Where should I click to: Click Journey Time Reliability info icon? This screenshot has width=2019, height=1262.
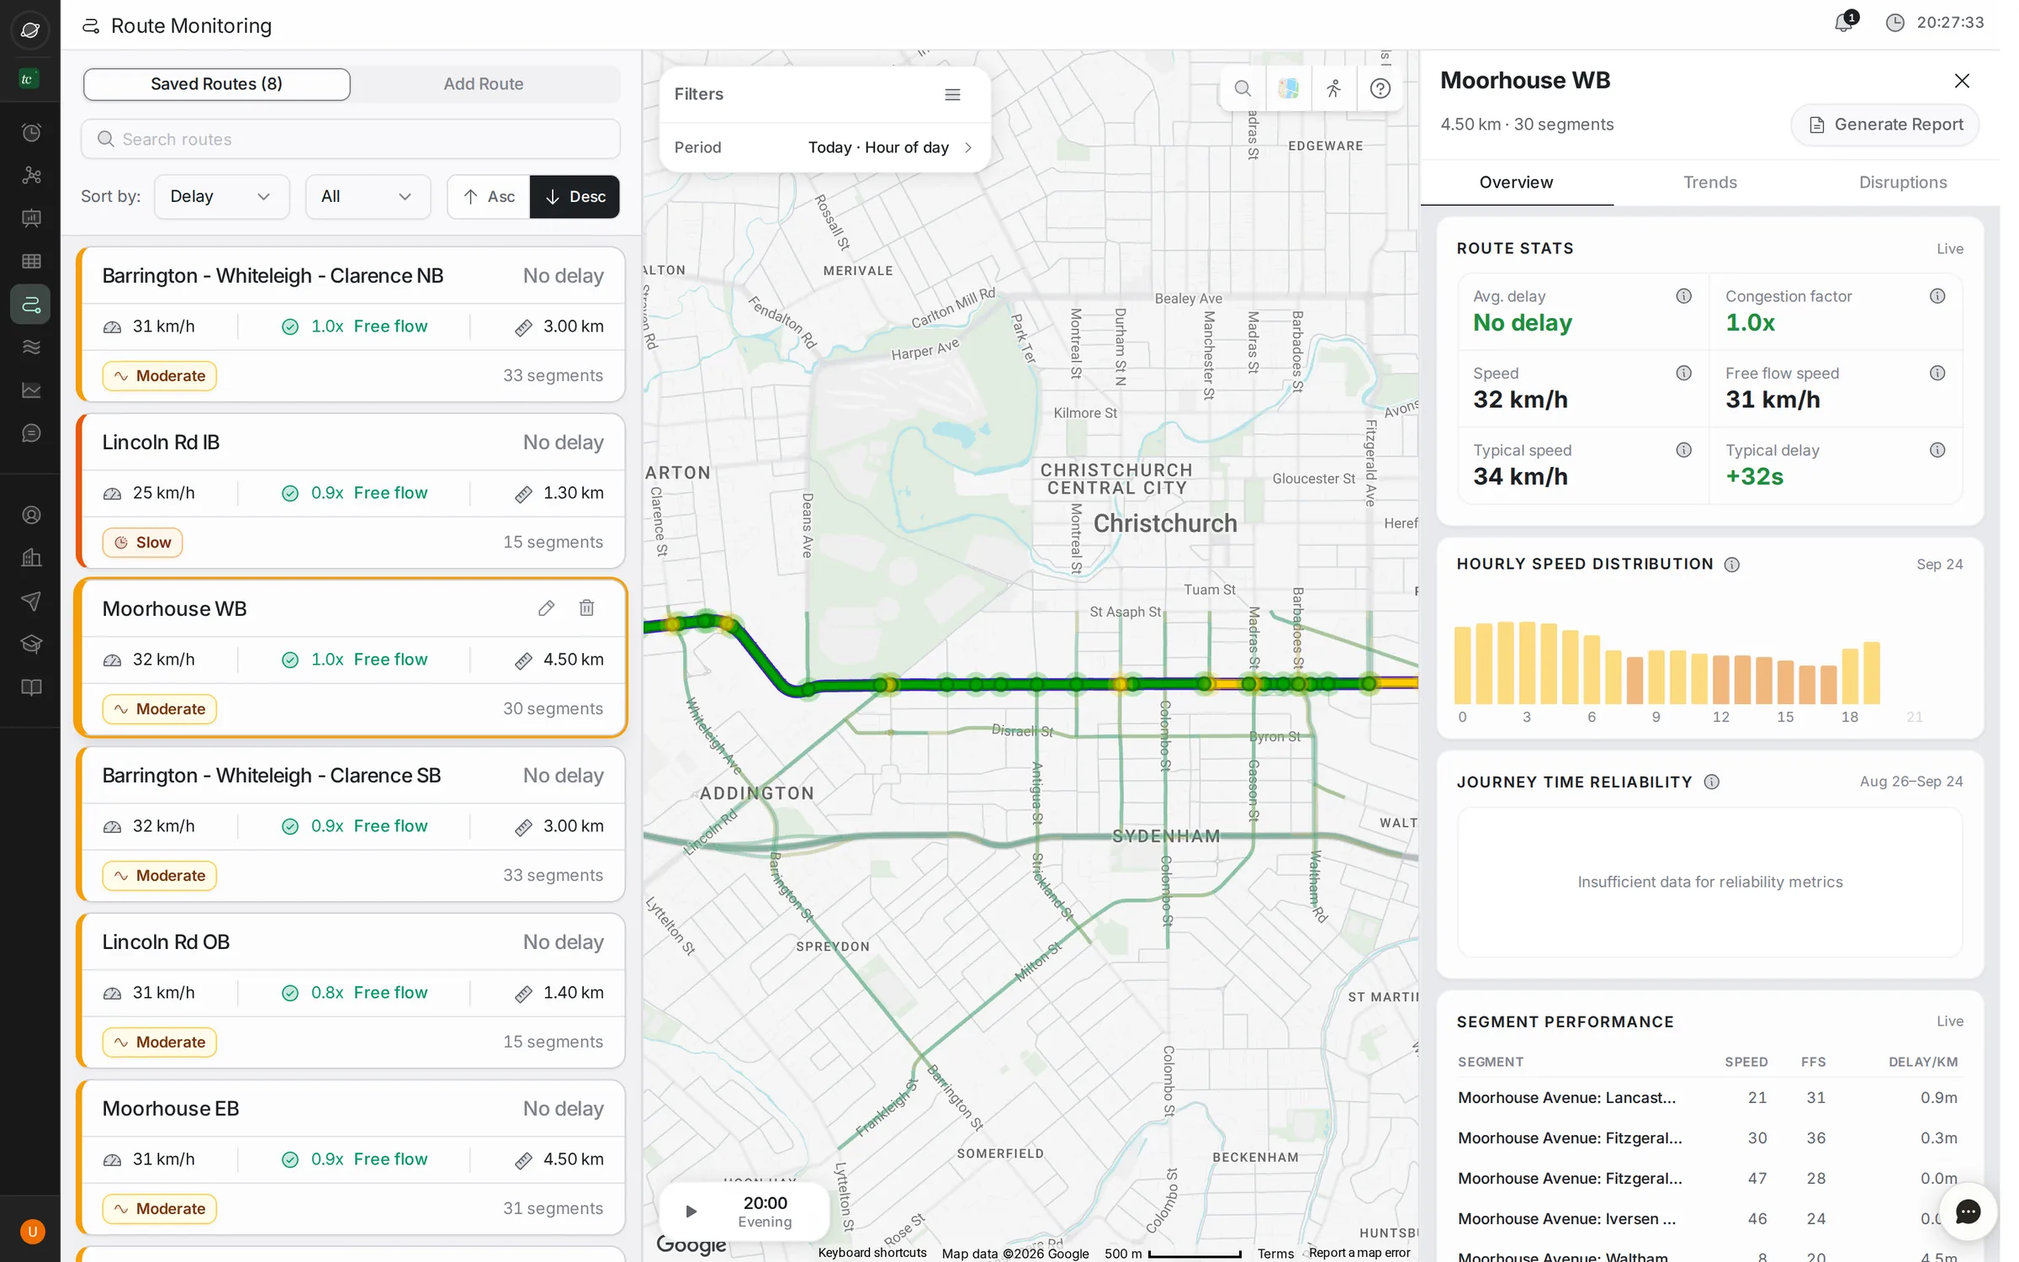tap(1711, 782)
